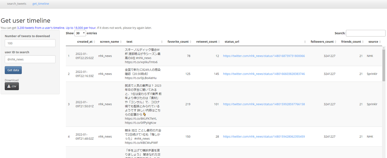Select retweet count 145 cell
The width and height of the screenshot is (387, 158).
tap(216, 74)
